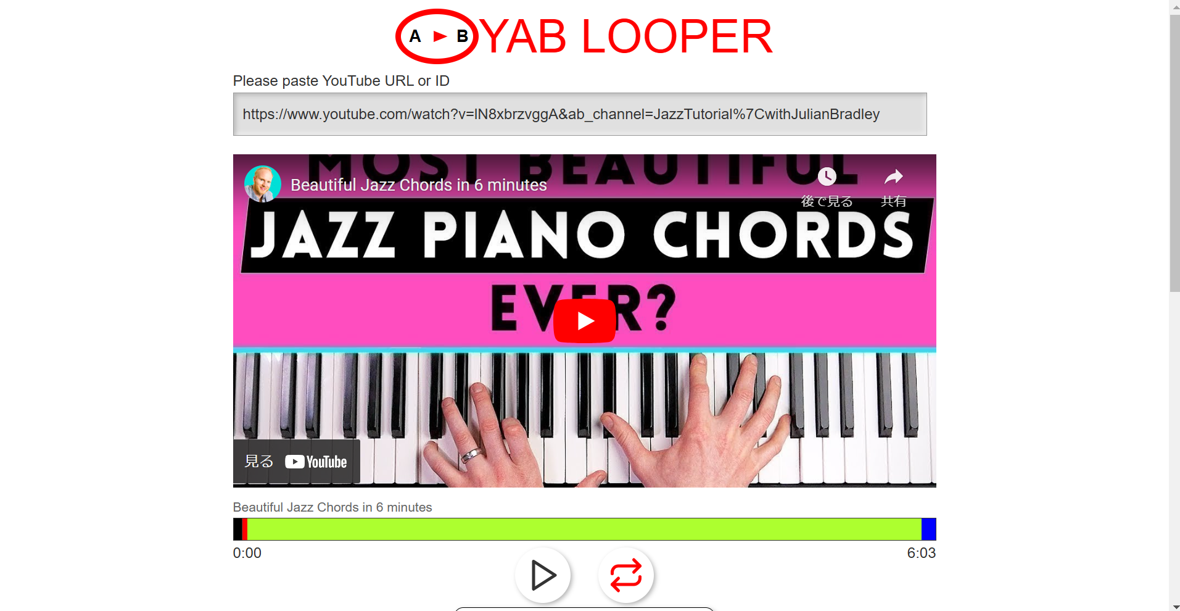Click the Share arrow icon on video

coord(893,177)
